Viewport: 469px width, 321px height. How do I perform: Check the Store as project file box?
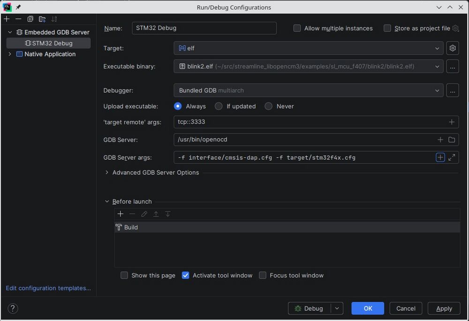click(387, 28)
